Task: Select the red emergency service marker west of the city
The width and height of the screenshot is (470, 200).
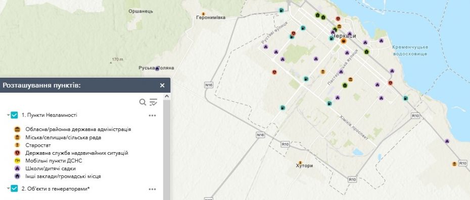Action: pos(274,72)
